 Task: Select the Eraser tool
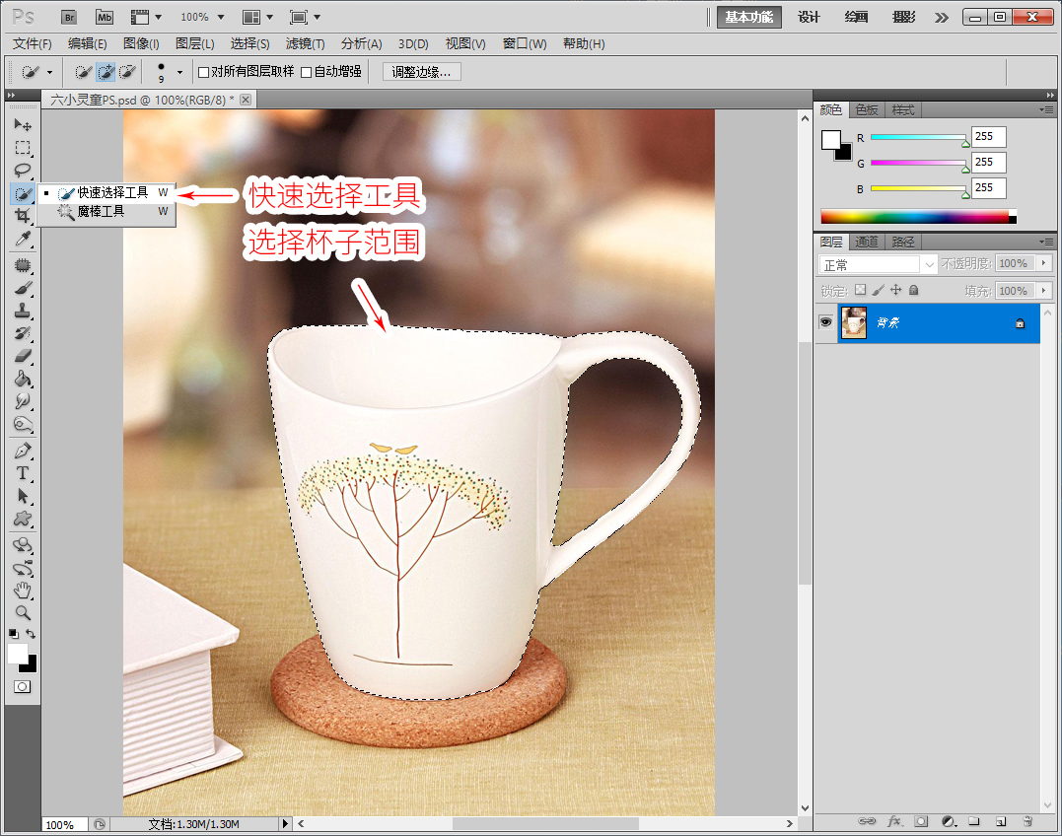pyautogui.click(x=23, y=355)
